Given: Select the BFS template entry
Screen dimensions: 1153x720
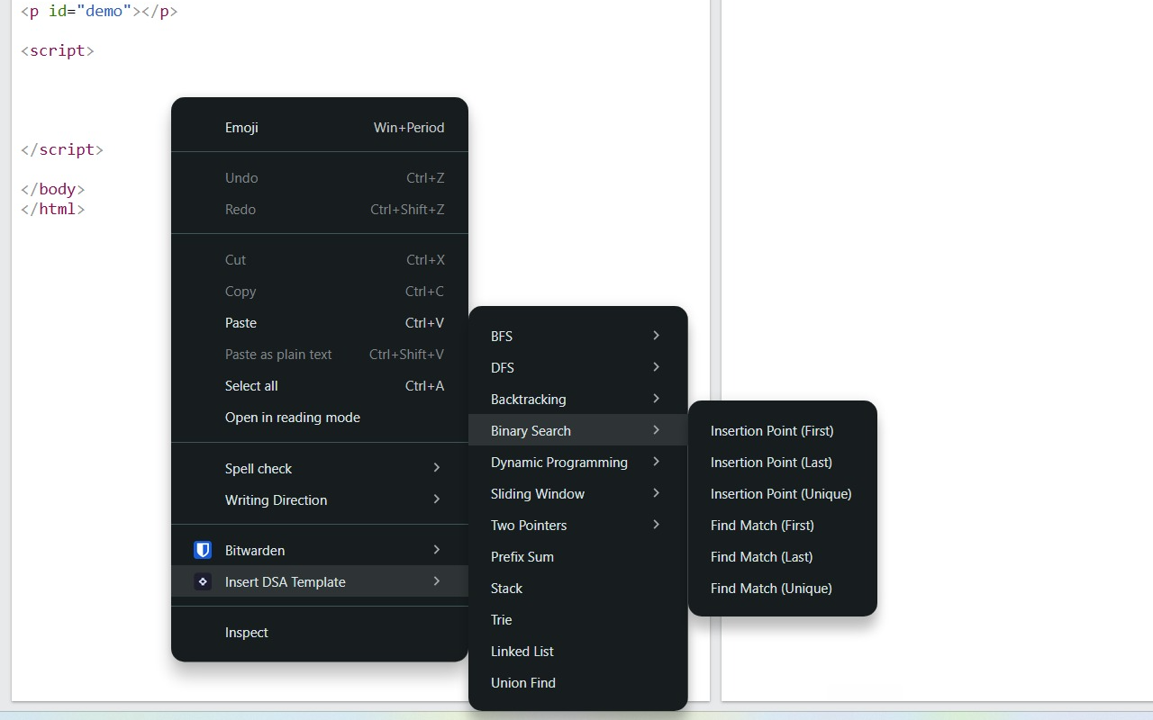Looking at the screenshot, I should tap(578, 337).
